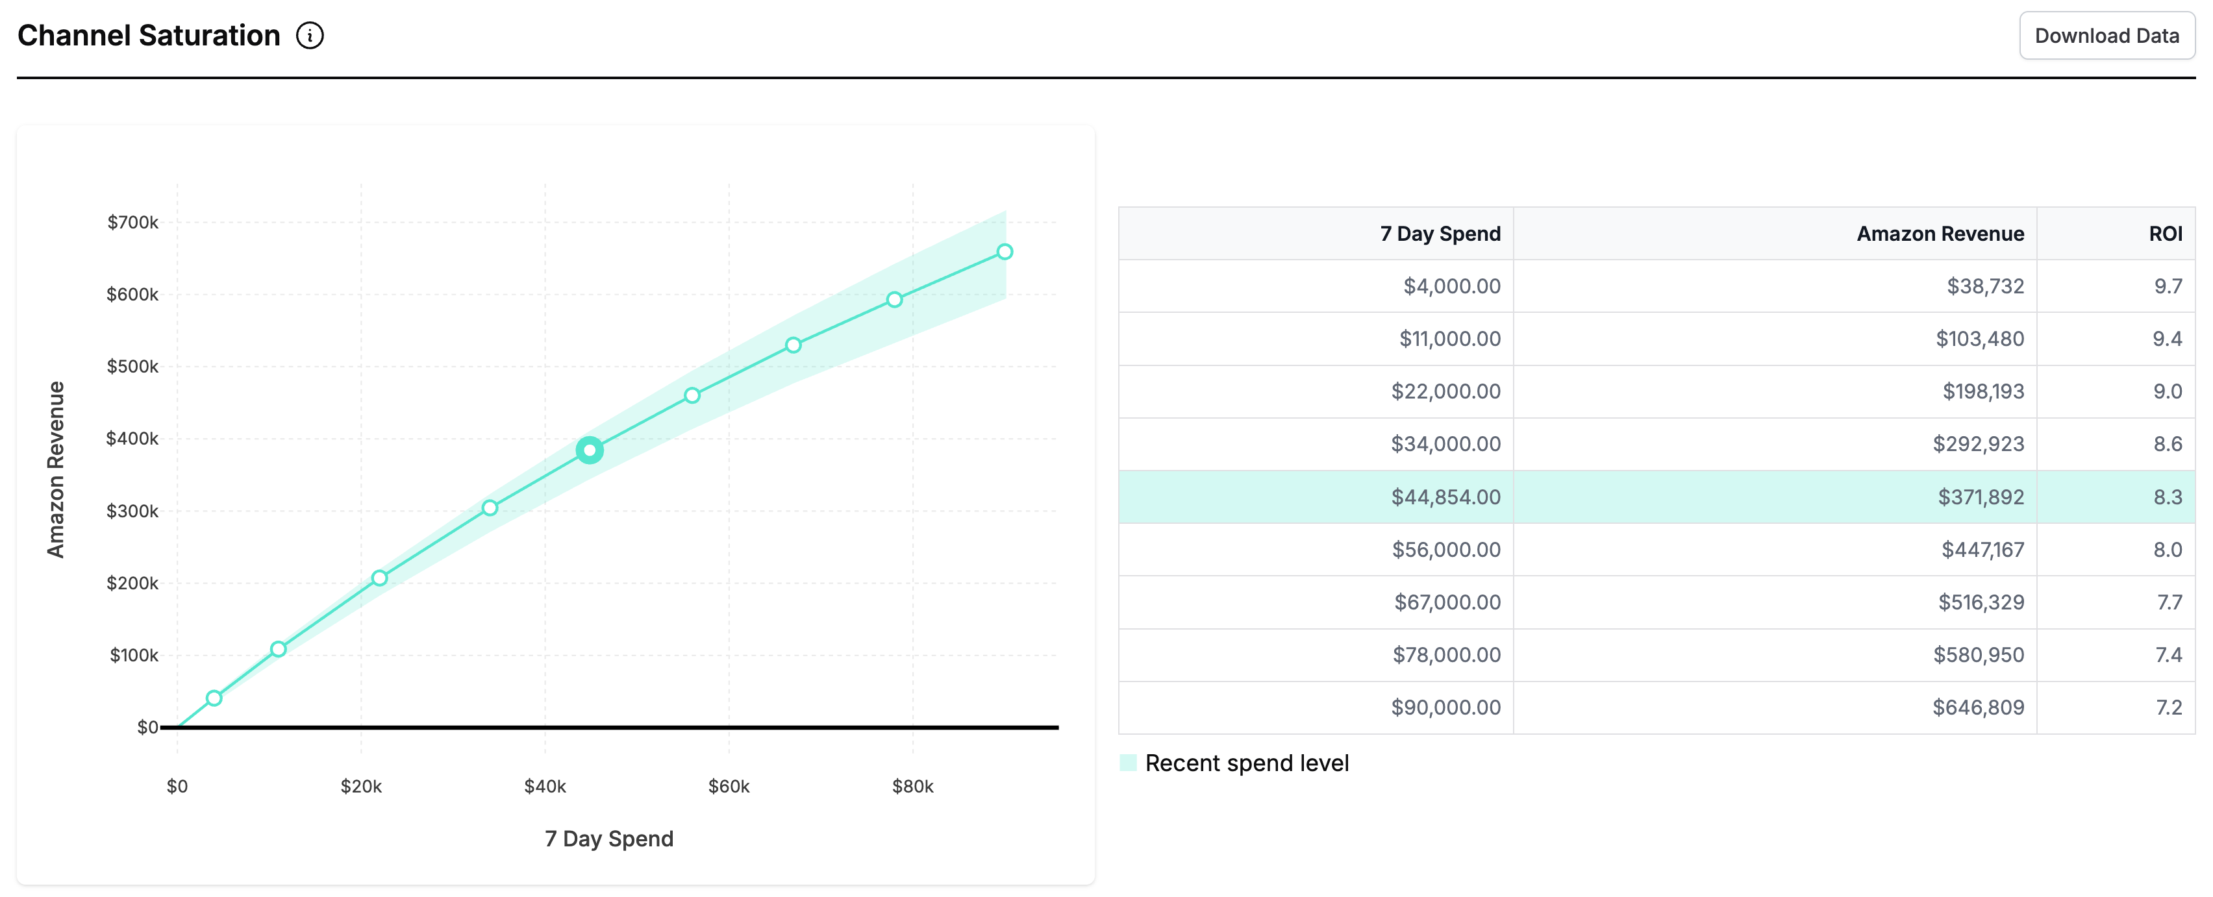Click the chart point near $300k revenue
Image resolution: width=2213 pixels, height=897 pixels.
pos(490,508)
